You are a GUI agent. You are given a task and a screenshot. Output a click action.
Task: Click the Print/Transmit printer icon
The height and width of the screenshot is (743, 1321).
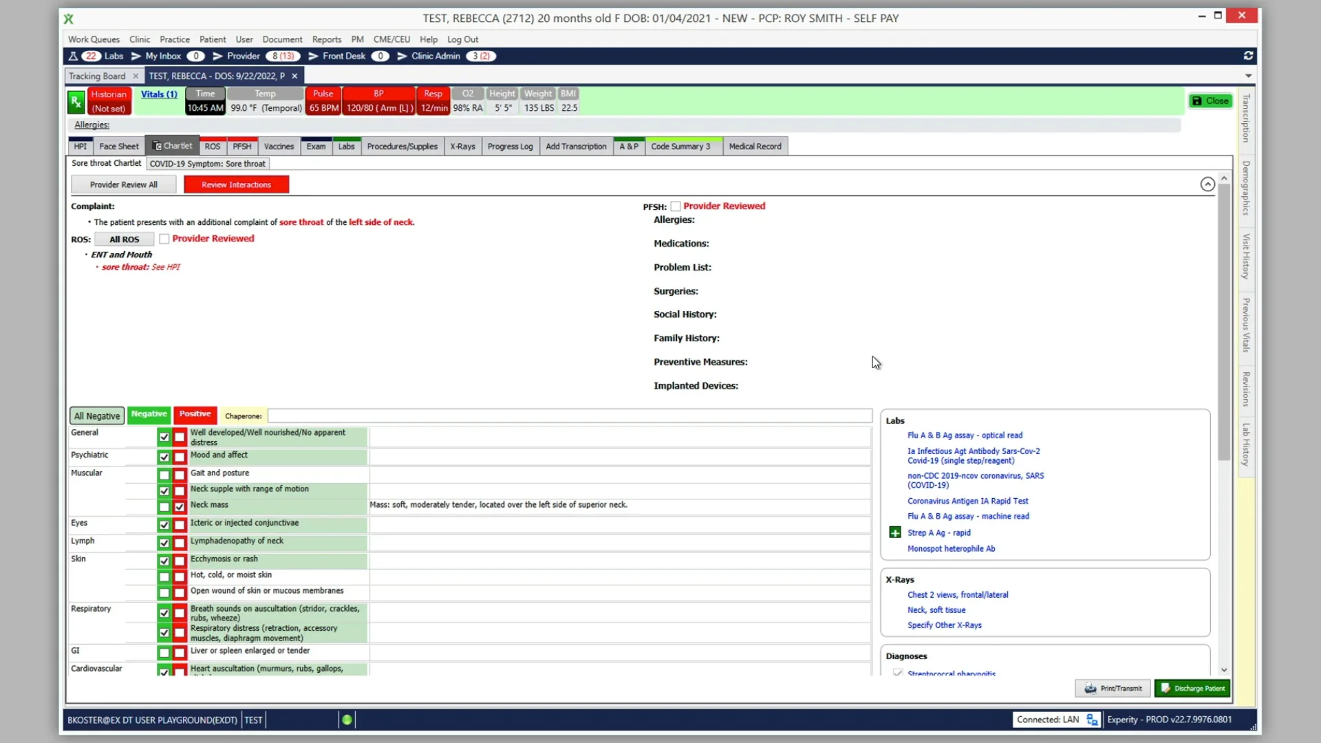click(1091, 688)
